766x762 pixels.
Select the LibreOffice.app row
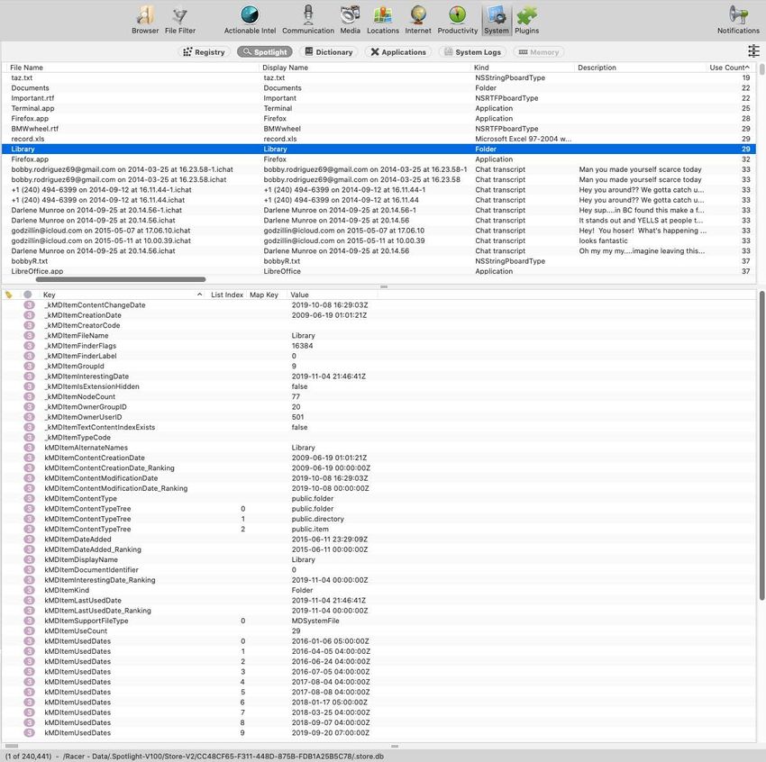point(378,271)
